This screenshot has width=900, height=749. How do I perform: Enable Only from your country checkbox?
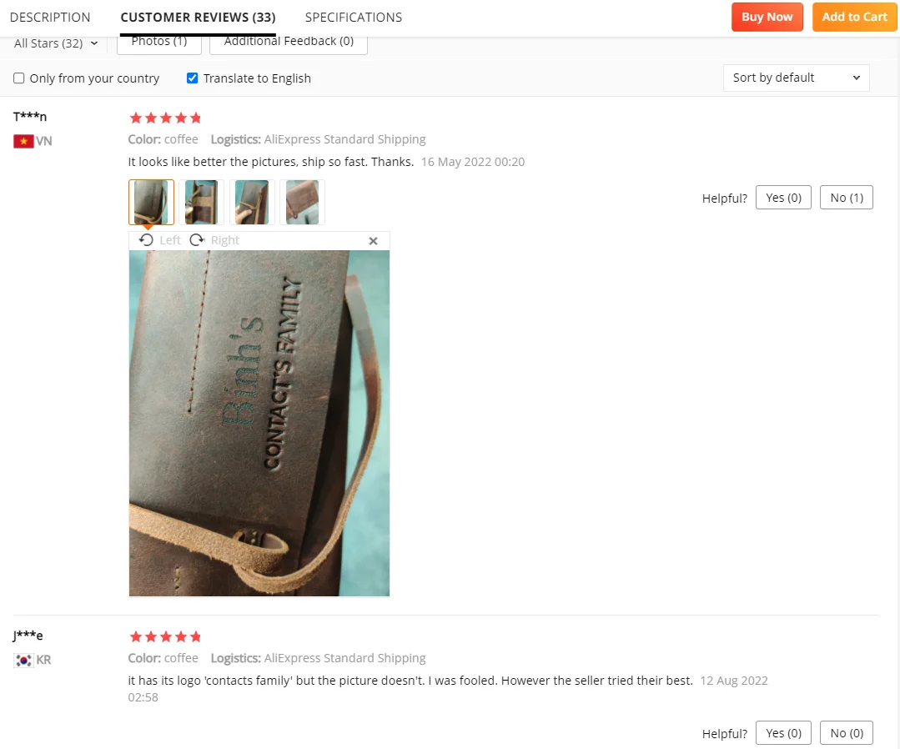19,78
